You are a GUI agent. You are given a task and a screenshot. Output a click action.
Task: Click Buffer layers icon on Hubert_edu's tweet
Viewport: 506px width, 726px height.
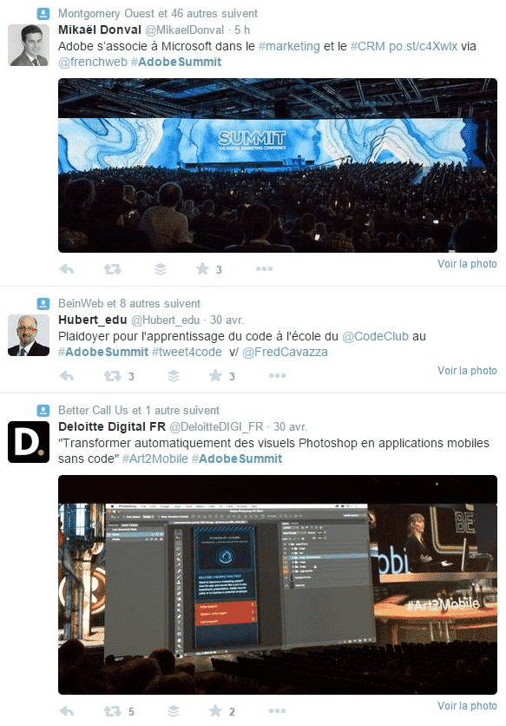point(173,375)
